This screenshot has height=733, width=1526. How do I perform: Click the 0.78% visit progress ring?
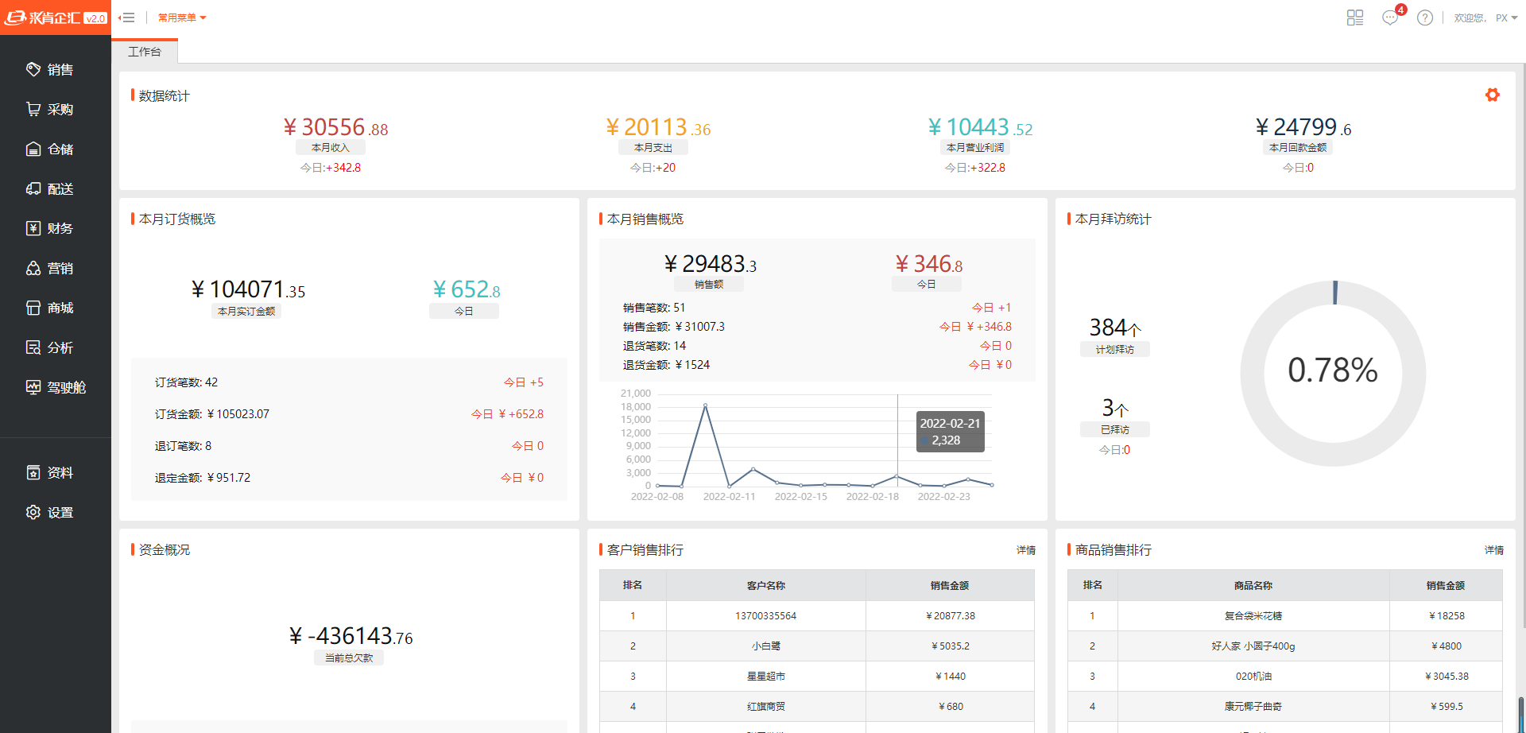tap(1332, 371)
